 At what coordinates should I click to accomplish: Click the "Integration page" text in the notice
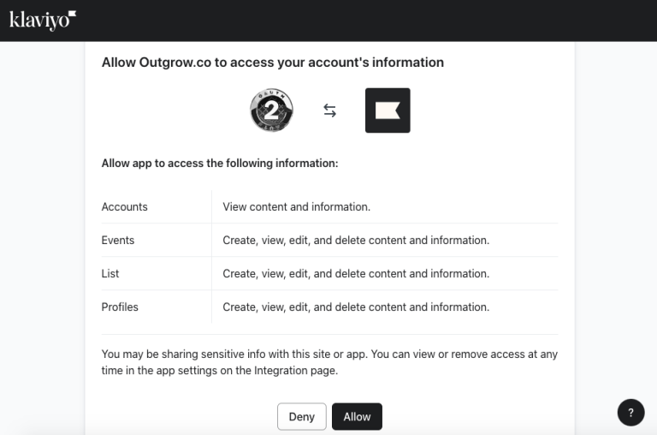296,370
